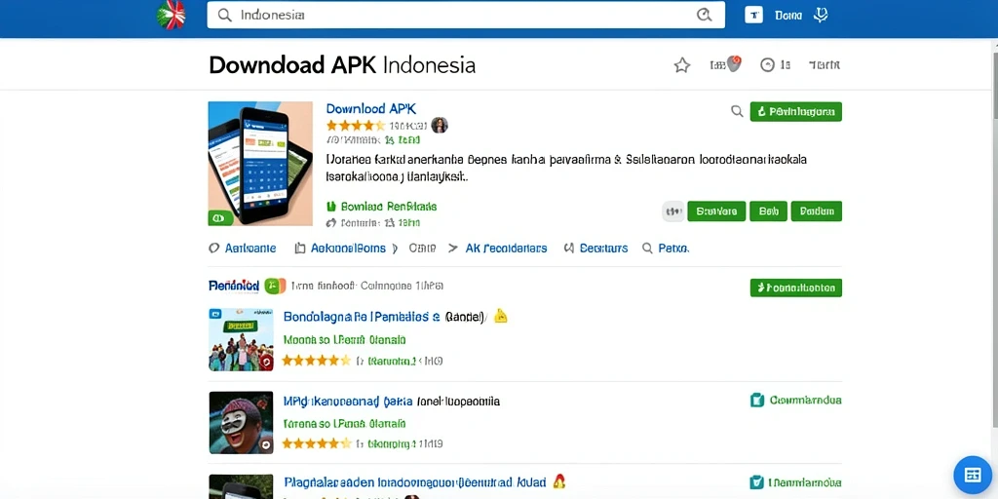
Task: Click the gray icon button left of Srewere
Action: point(672,211)
